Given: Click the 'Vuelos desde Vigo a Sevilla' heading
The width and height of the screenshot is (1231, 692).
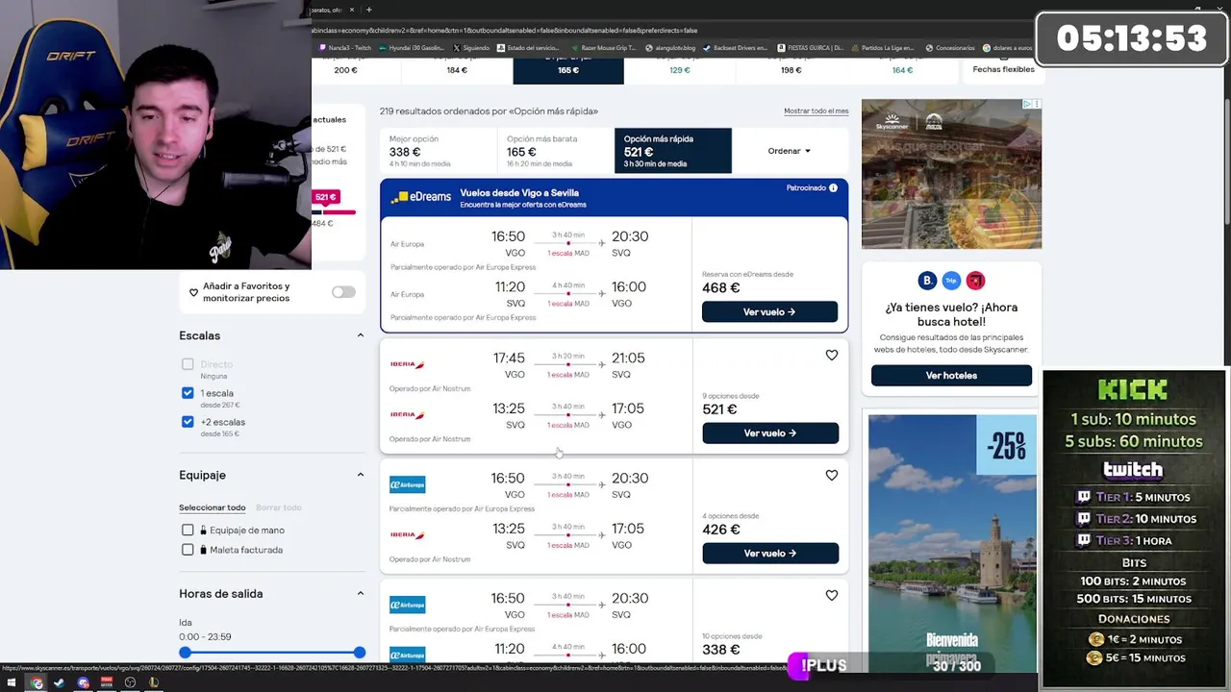Looking at the screenshot, I should (x=519, y=193).
